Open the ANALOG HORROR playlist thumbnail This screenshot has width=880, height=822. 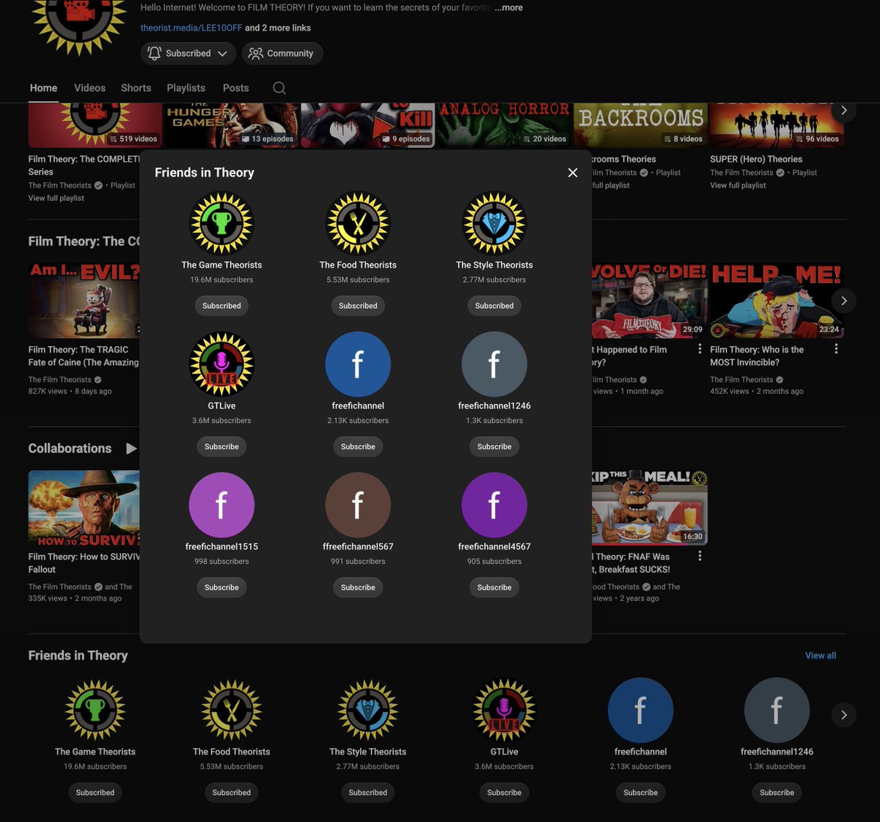(505, 125)
